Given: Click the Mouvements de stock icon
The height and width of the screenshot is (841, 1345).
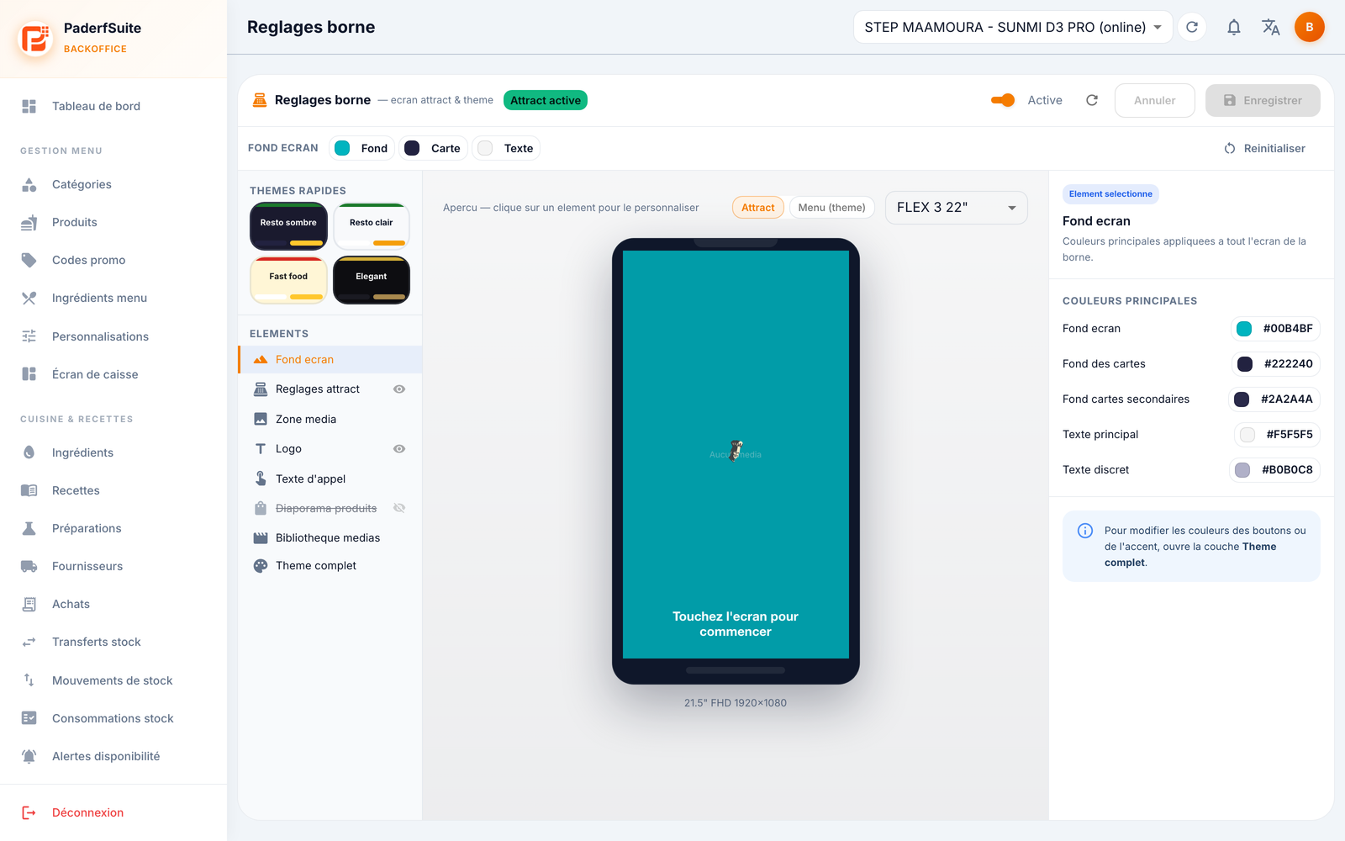Looking at the screenshot, I should tap(29, 680).
